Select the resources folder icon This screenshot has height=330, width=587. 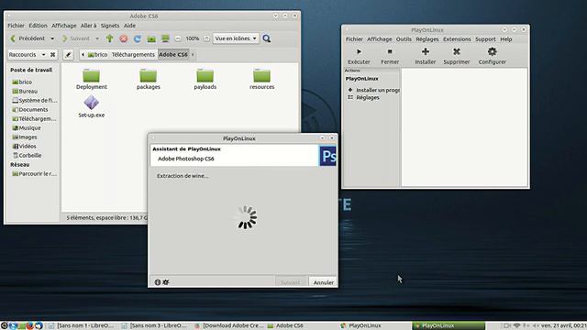pyautogui.click(x=261, y=76)
